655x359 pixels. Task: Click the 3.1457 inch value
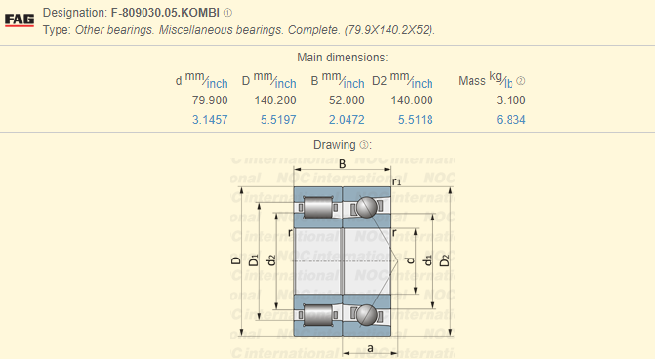[x=210, y=120]
